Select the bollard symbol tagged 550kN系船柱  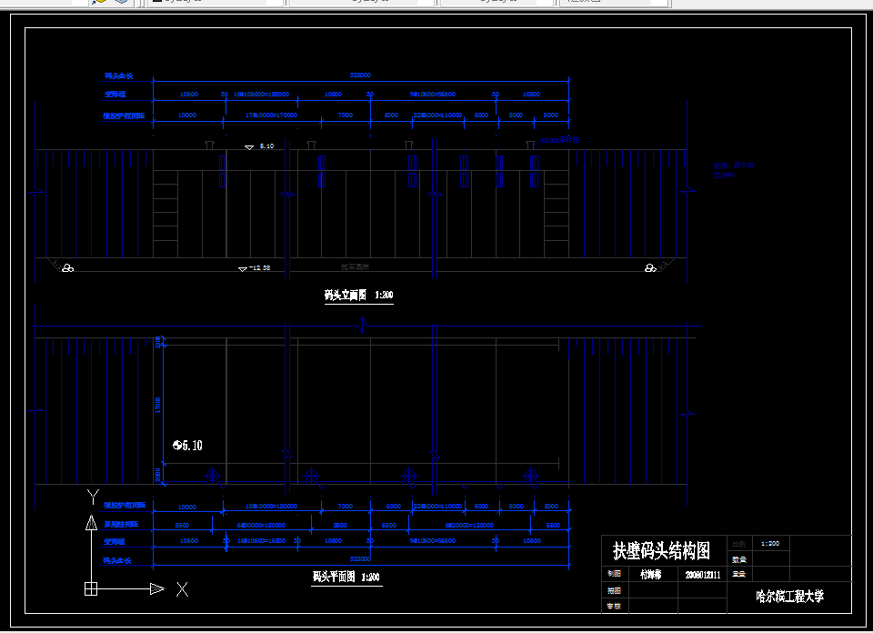pos(530,145)
